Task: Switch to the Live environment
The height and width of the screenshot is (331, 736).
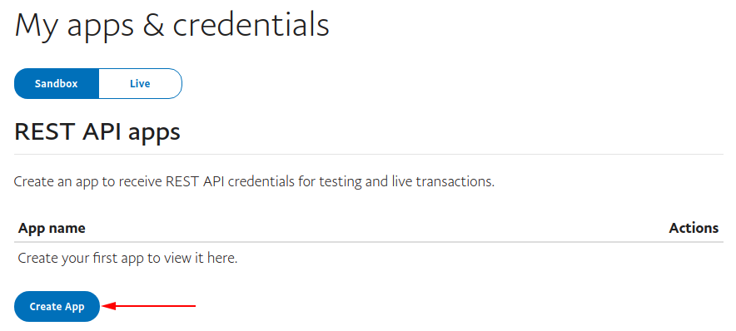Action: 140,84
